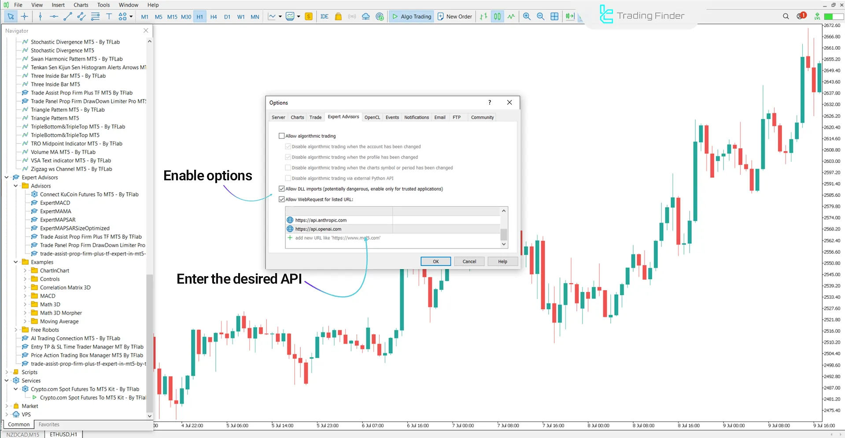Uncheck Allow DLL imports option
This screenshot has height=438, width=845.
click(282, 189)
